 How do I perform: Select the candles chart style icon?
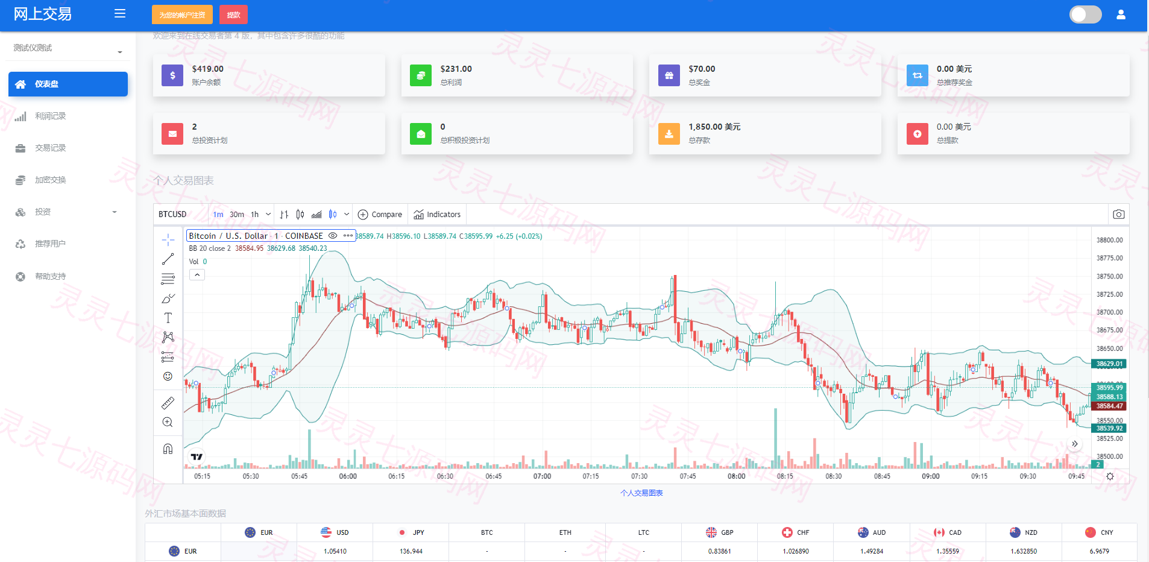pos(300,214)
